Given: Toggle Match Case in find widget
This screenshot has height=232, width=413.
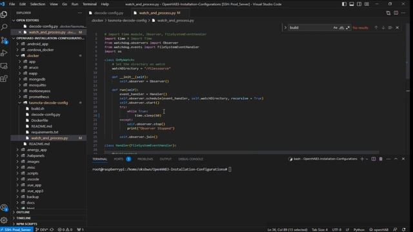Looking at the screenshot, I should click(x=336, y=28).
